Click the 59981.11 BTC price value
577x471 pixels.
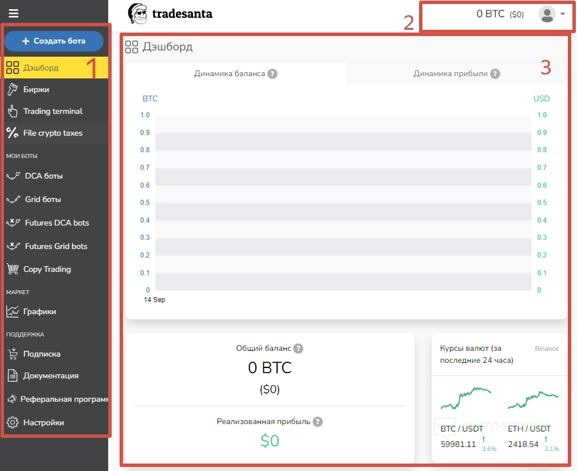pos(458,444)
